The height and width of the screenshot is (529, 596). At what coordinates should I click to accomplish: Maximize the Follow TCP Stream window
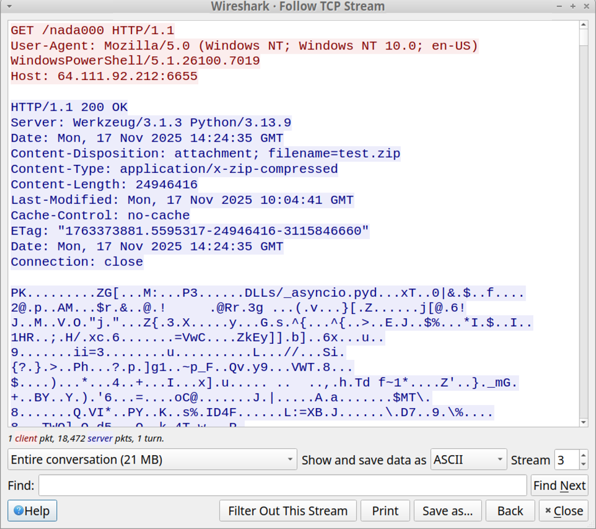pyautogui.click(x=573, y=6)
